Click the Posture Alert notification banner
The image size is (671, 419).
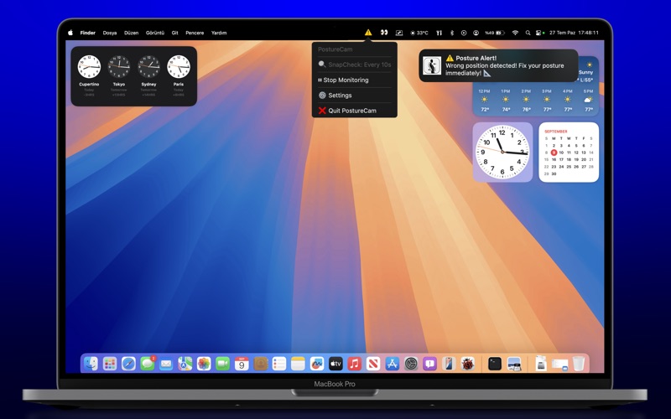[x=498, y=65]
